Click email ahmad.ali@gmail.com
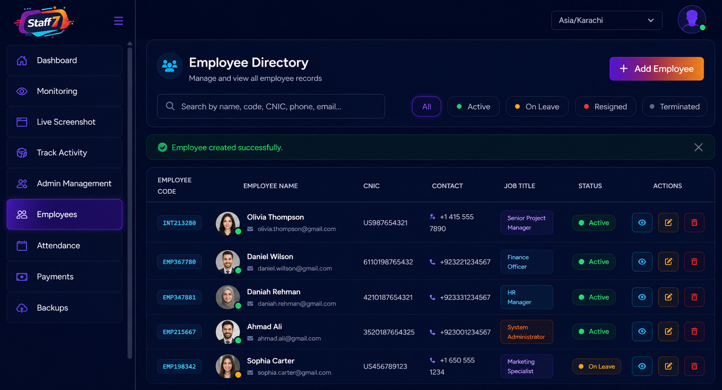722x390 pixels. coord(289,338)
